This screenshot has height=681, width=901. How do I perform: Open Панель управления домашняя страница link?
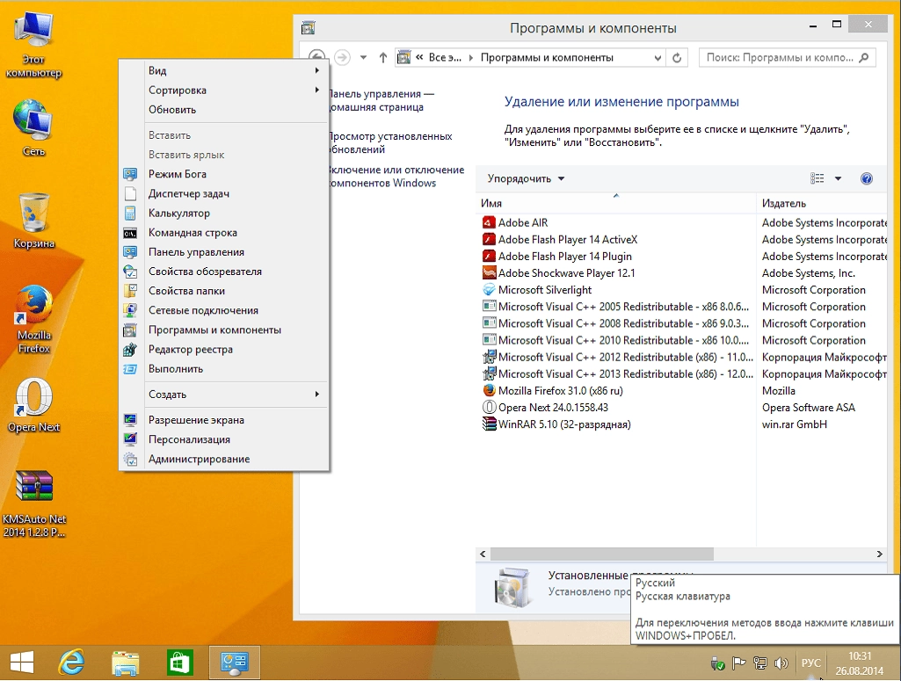point(381,100)
